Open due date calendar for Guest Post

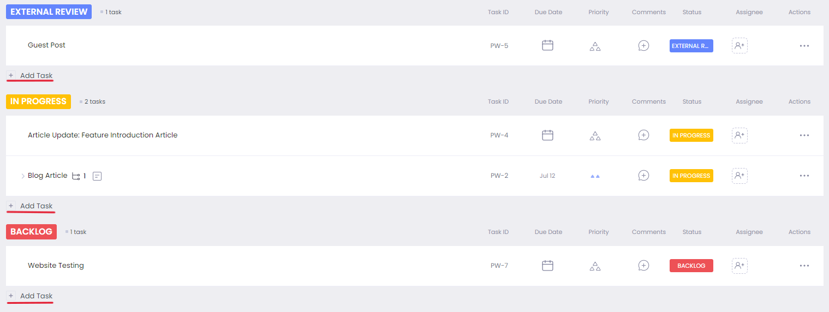pos(547,45)
